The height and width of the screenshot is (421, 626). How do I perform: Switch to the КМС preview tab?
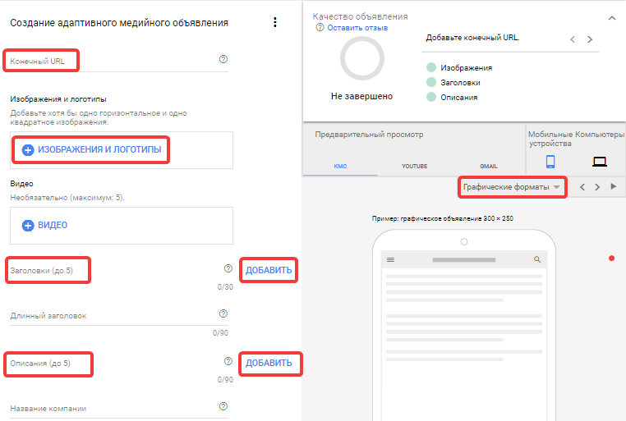click(340, 167)
